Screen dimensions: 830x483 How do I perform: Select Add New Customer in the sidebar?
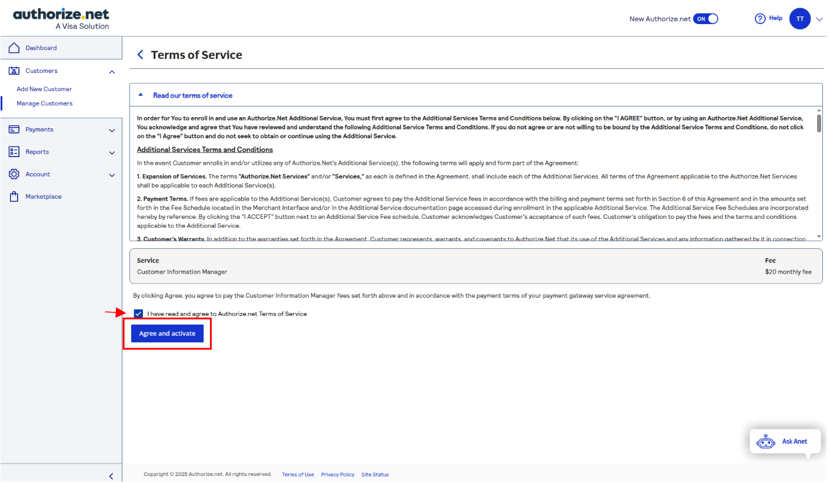(44, 89)
